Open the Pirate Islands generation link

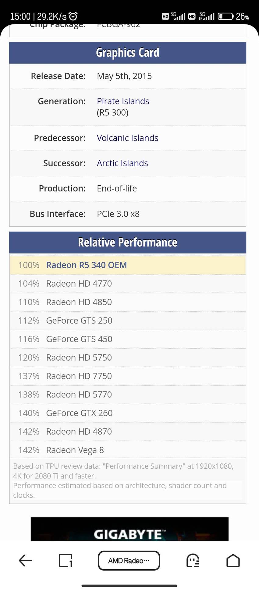(123, 101)
